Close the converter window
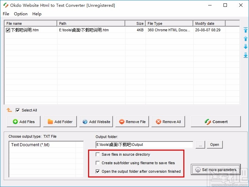249x187 pixels. [241, 5]
